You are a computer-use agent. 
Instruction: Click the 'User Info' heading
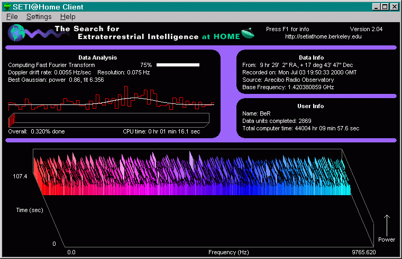[310, 106]
